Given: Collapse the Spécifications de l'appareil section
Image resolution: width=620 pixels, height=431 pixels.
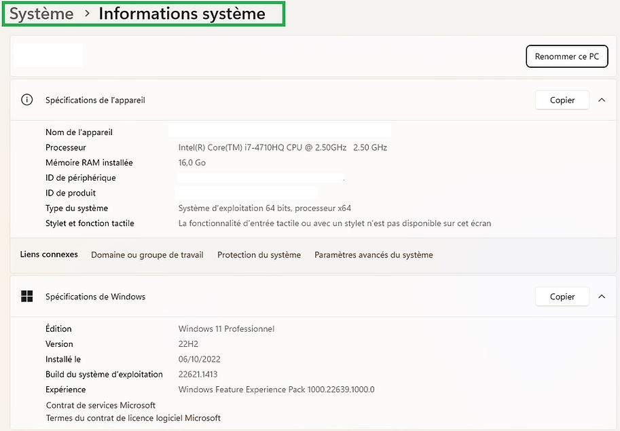Looking at the screenshot, I should click(x=602, y=100).
